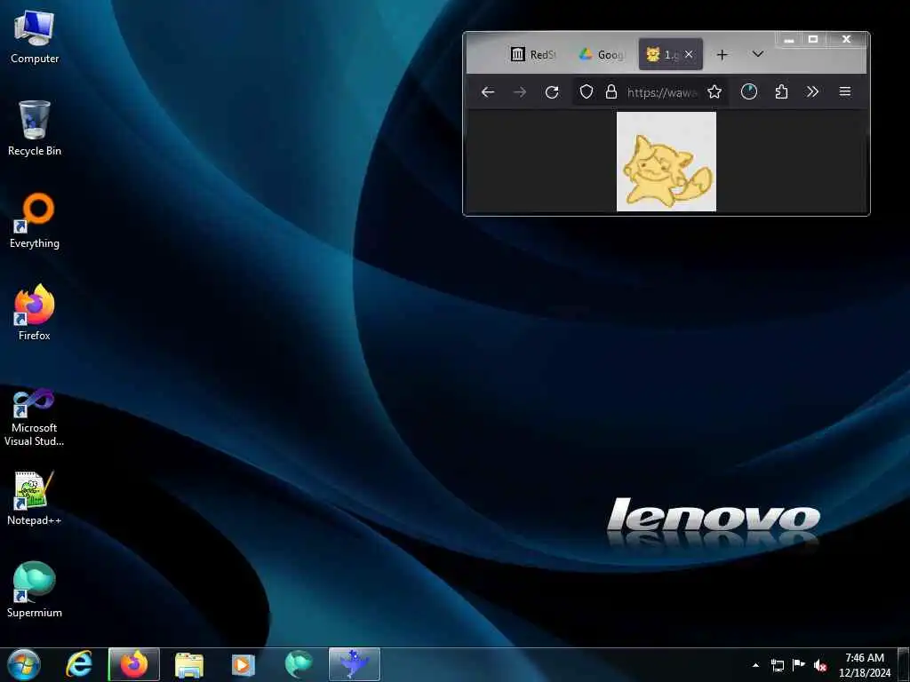Open Windows Explorer from the taskbar
This screenshot has width=910, height=682.
(189, 664)
